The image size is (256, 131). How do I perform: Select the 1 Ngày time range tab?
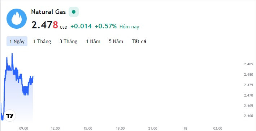(x=17, y=41)
